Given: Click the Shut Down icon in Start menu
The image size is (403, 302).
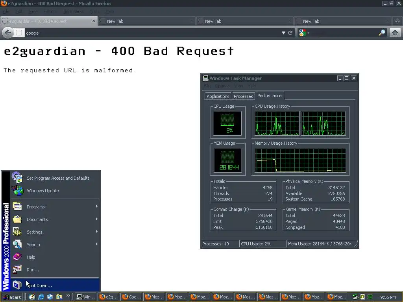Looking at the screenshot, I should pyautogui.click(x=17, y=285).
